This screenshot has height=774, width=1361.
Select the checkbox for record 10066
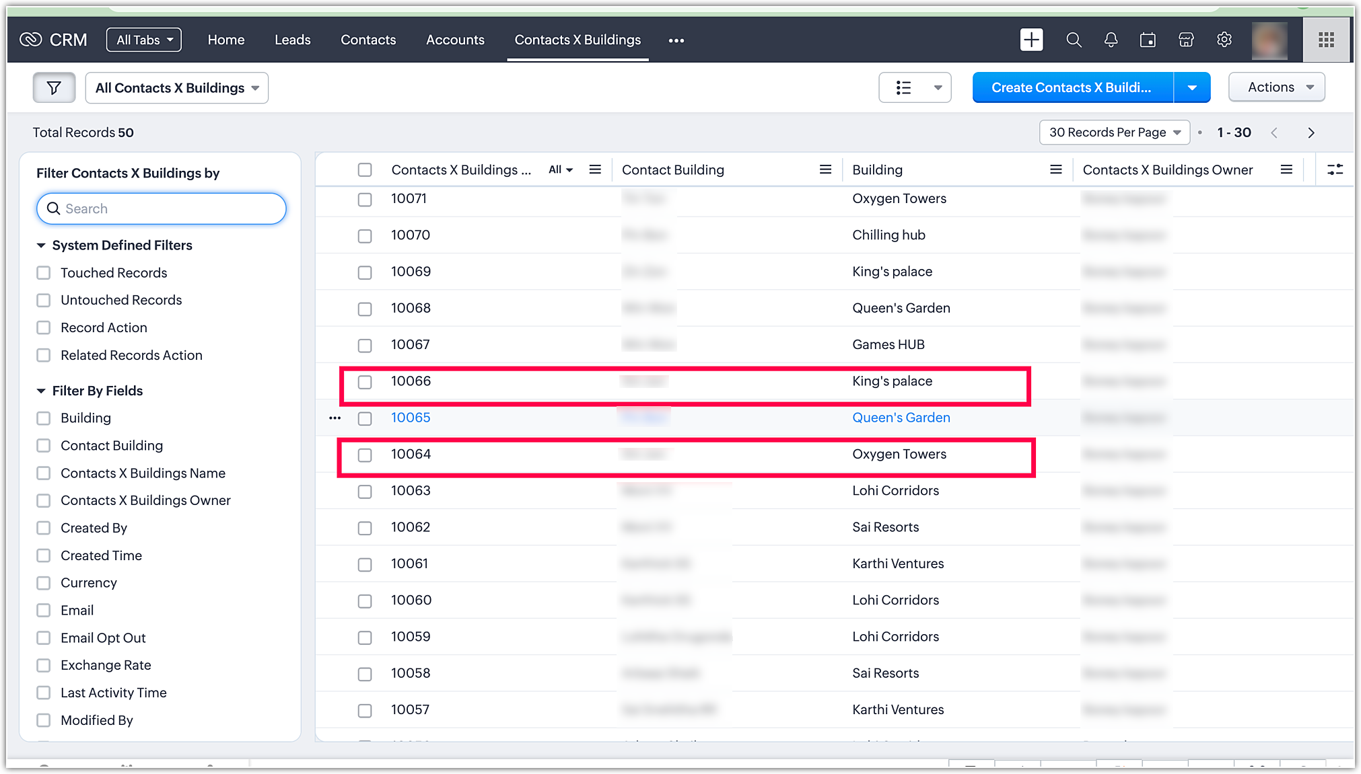pyautogui.click(x=365, y=382)
